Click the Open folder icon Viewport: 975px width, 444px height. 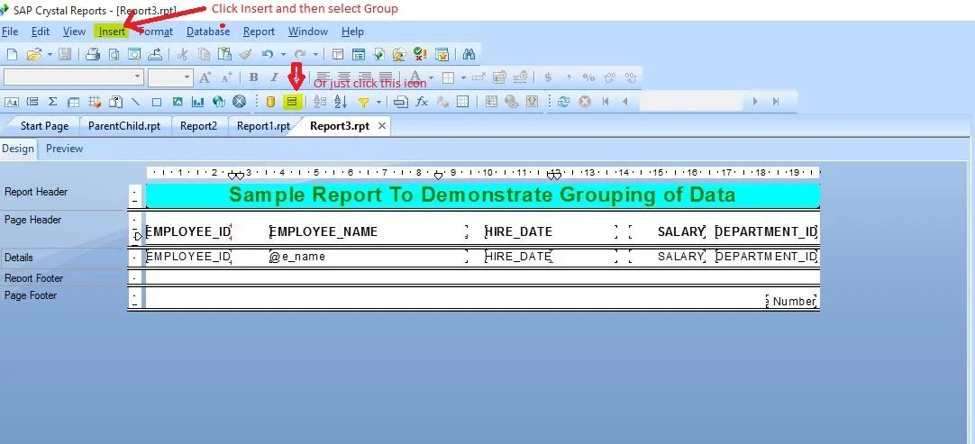click(x=34, y=55)
